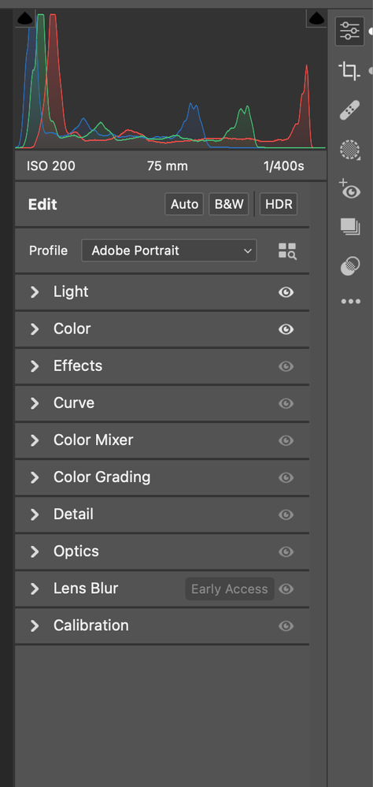Open the three-dot more options menu
The image size is (373, 787).
point(350,302)
